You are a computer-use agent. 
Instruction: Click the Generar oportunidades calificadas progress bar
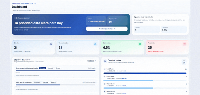tap(55, 71)
